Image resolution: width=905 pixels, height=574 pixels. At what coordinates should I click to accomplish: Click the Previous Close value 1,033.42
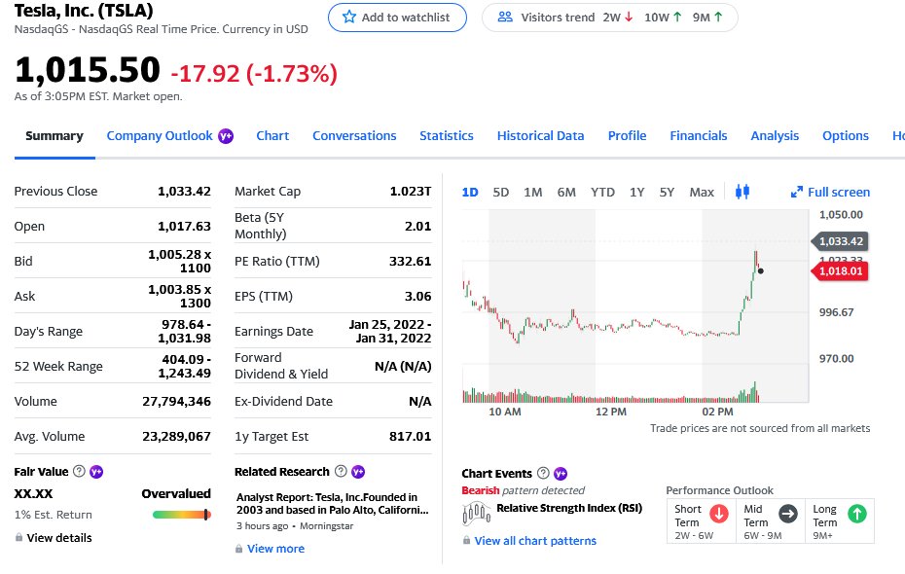(x=184, y=191)
